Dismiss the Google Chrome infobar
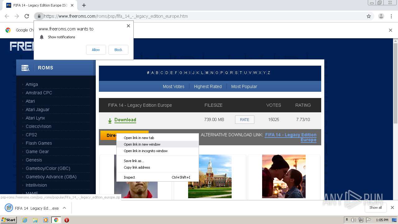This screenshot has height=224, width=398. click(391, 30)
